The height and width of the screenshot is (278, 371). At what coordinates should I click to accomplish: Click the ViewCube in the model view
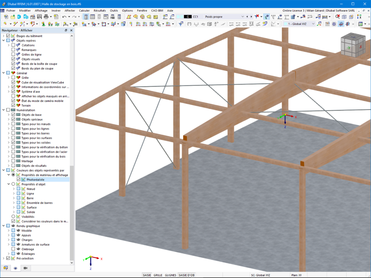pyautogui.click(x=353, y=45)
